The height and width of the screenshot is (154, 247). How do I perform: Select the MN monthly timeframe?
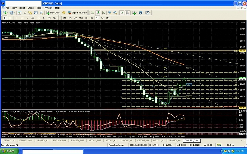[x=108, y=18]
